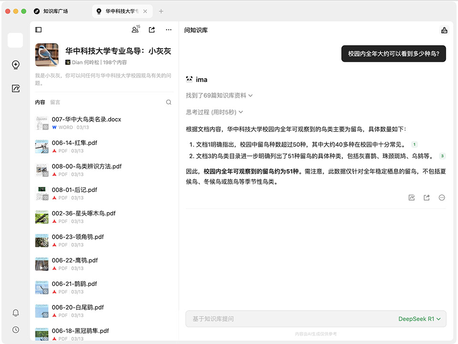Switch to the 知识库广场 tab
Viewport: 458px width, 344px height.
point(51,11)
